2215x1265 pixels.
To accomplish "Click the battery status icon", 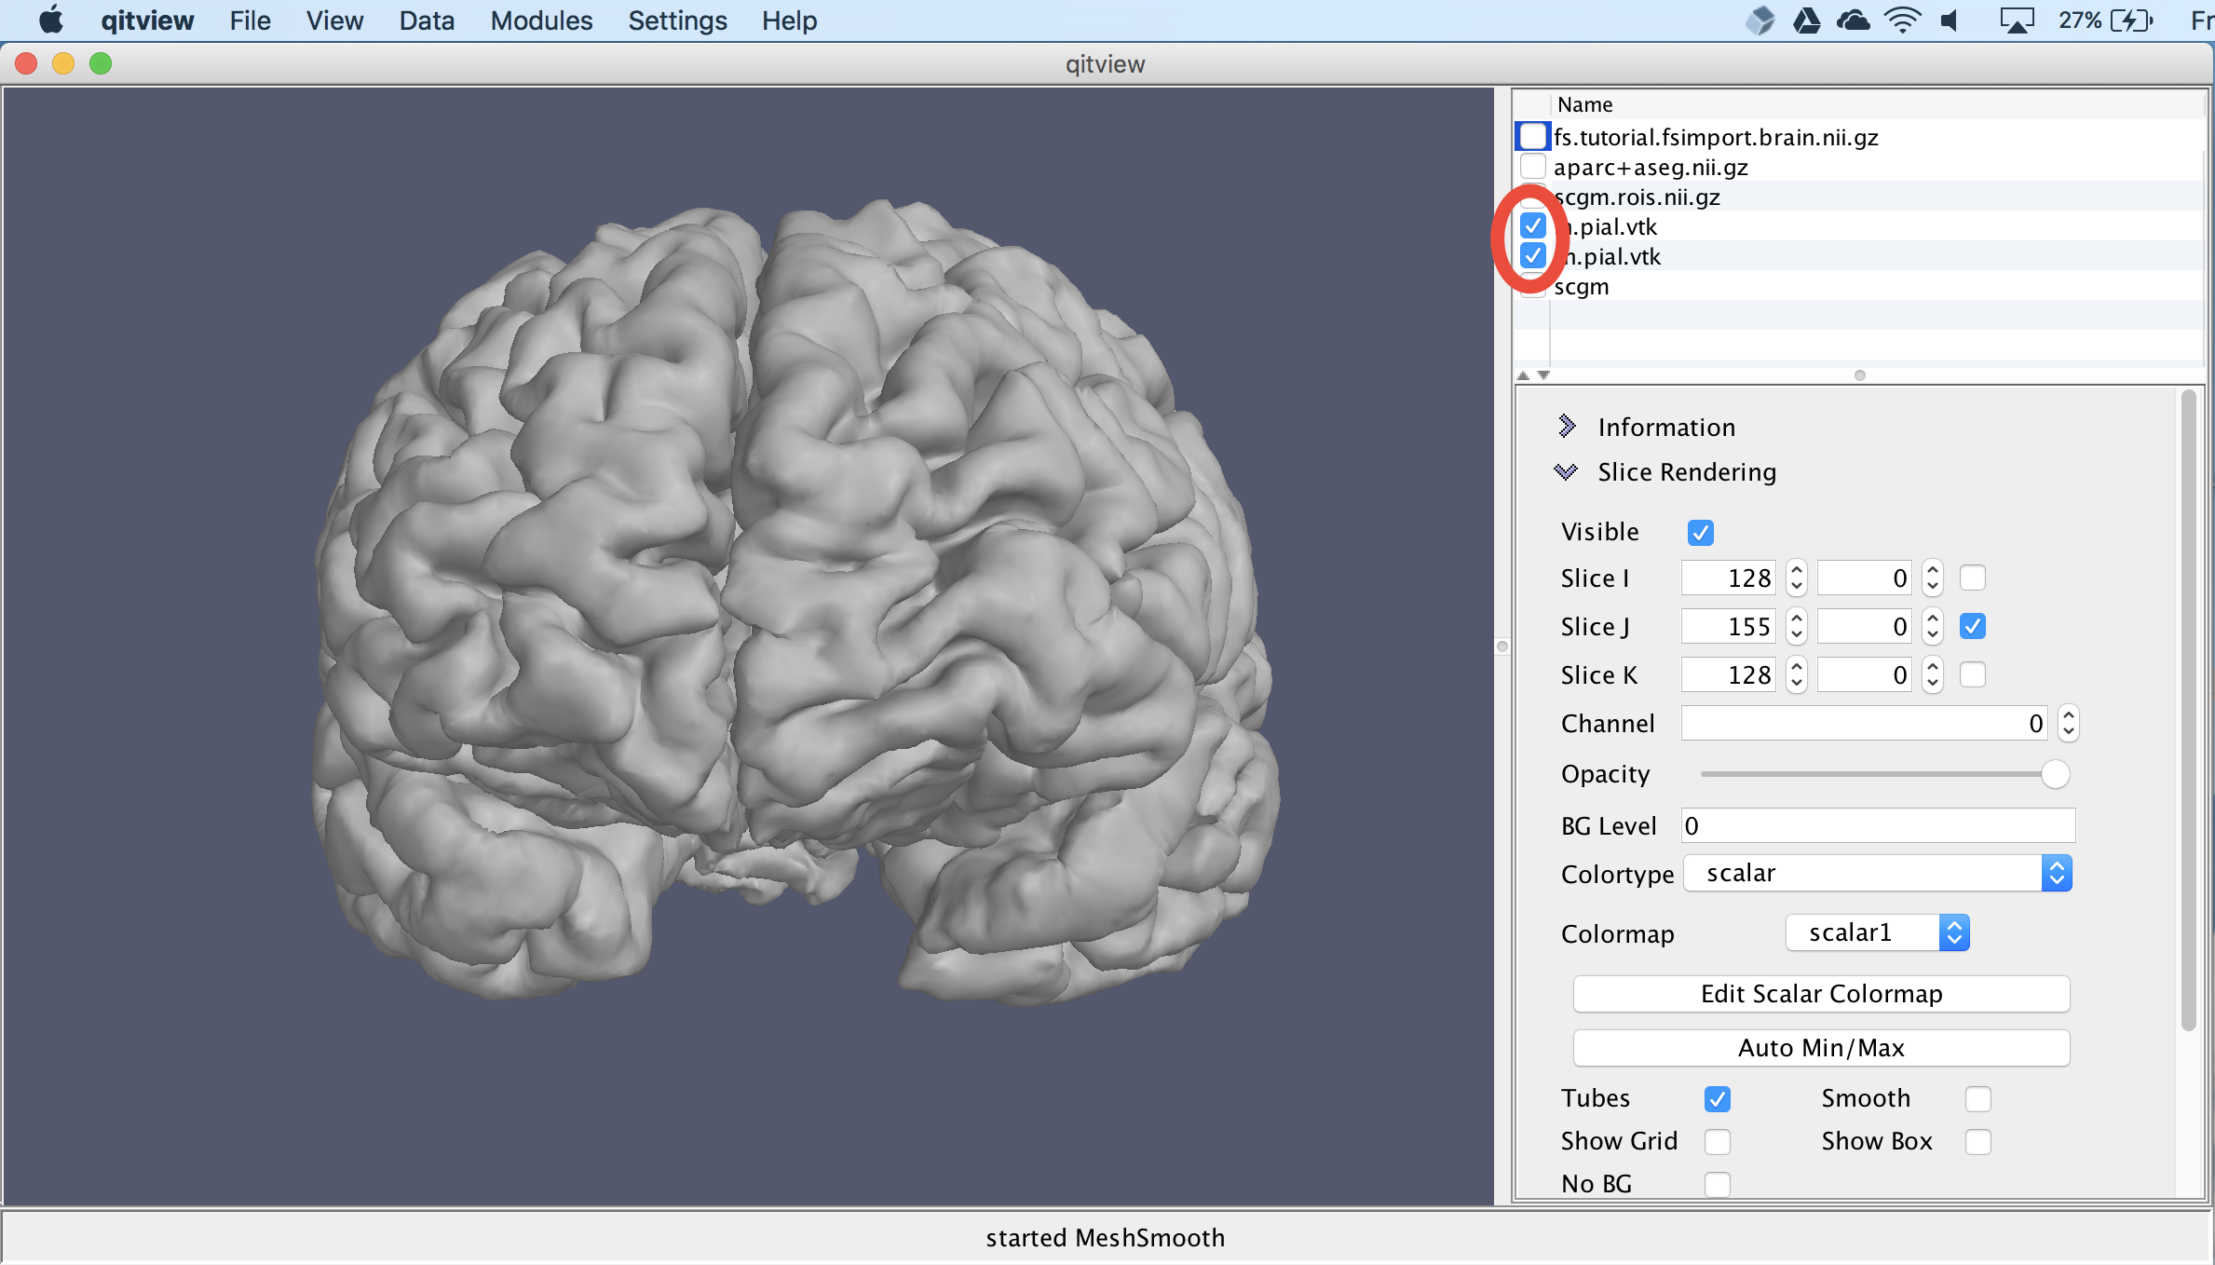I will 2131,20.
